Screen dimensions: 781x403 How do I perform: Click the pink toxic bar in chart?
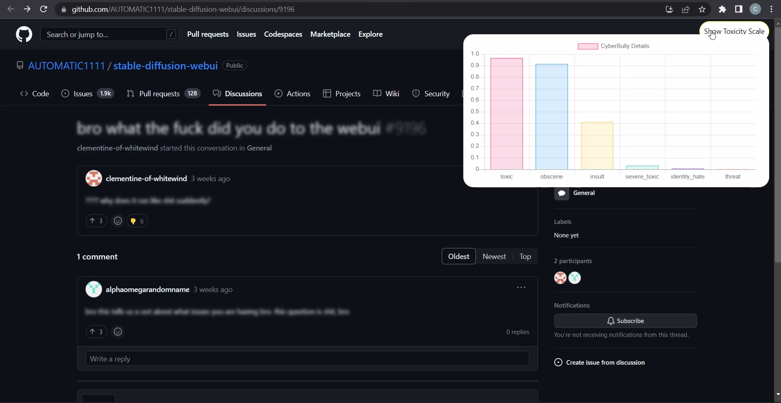click(507, 114)
